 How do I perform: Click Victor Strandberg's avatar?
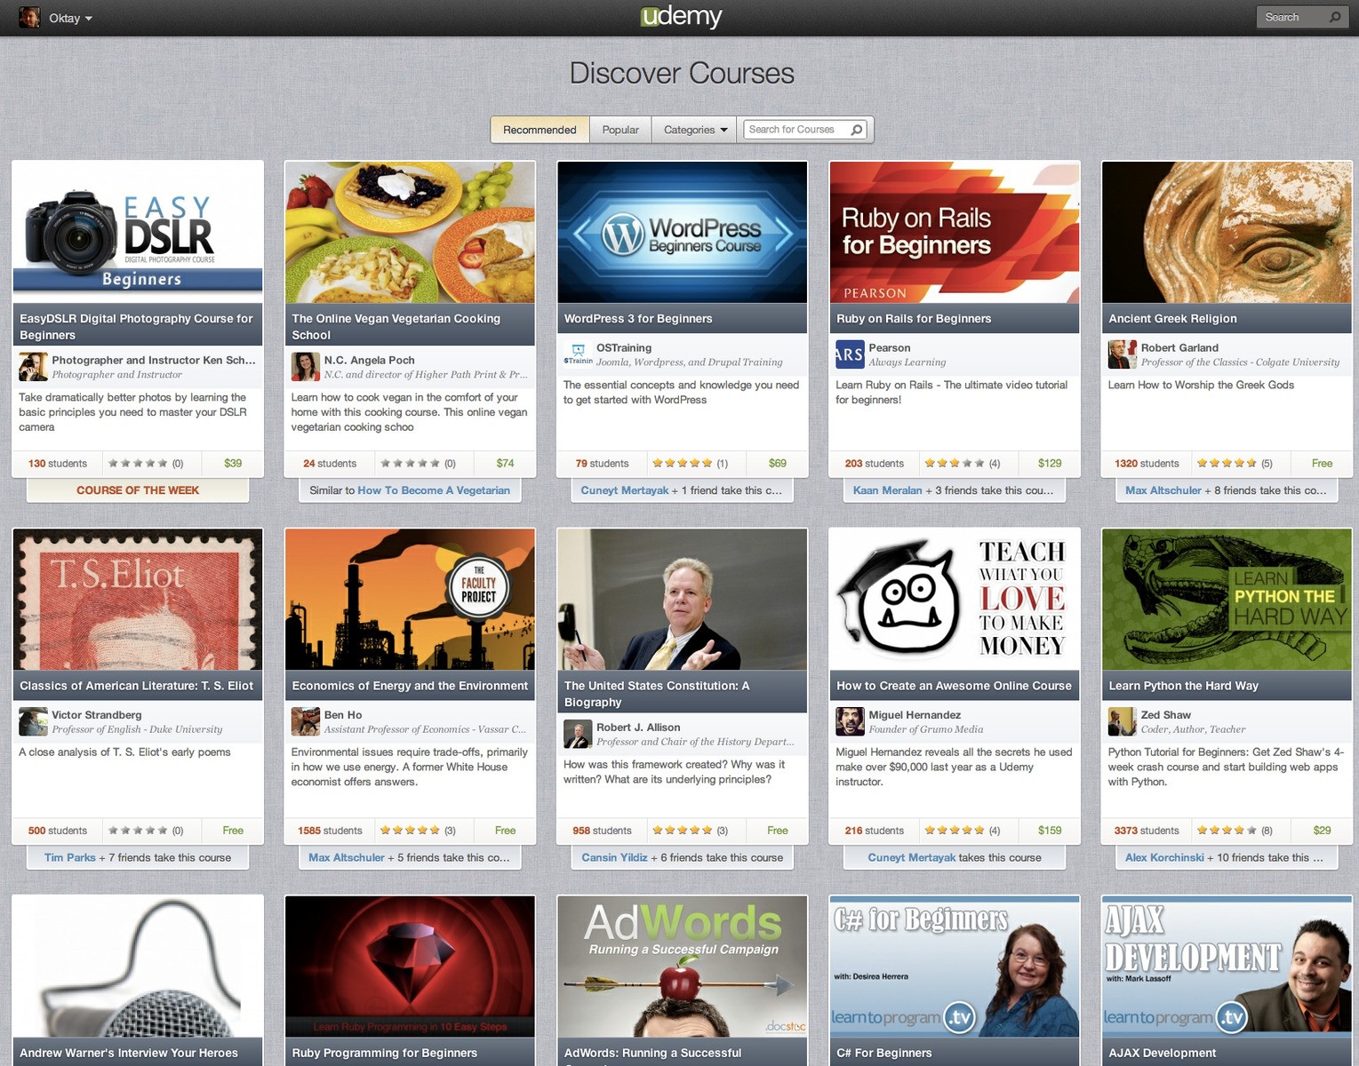[34, 721]
